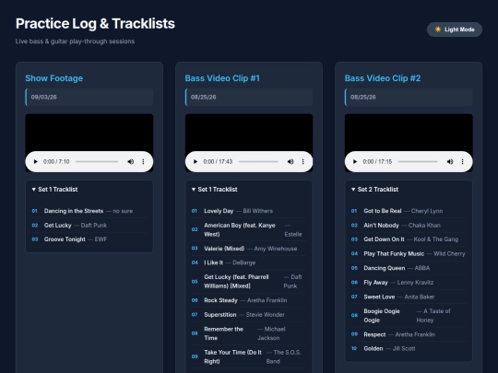Select track Valerie (Mixed)
Screen dimensions: 498x373
tap(249, 249)
